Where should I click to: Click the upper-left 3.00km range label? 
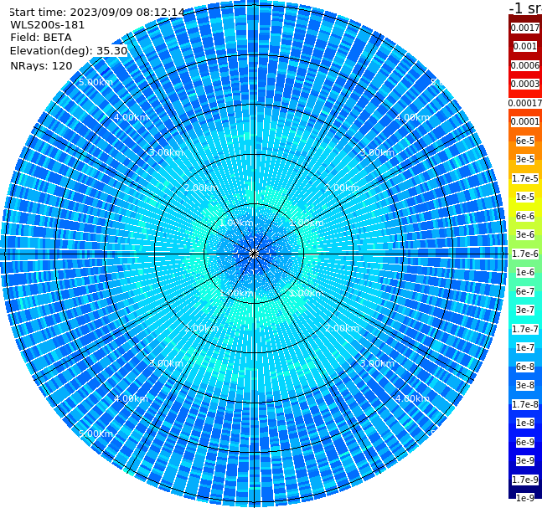pos(166,152)
